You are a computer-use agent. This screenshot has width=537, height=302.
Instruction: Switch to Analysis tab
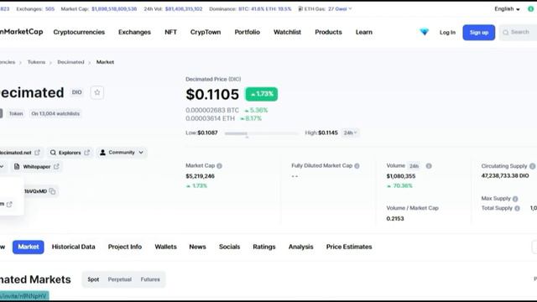(300, 247)
